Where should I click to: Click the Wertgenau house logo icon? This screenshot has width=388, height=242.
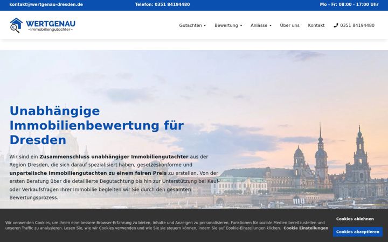point(16,25)
